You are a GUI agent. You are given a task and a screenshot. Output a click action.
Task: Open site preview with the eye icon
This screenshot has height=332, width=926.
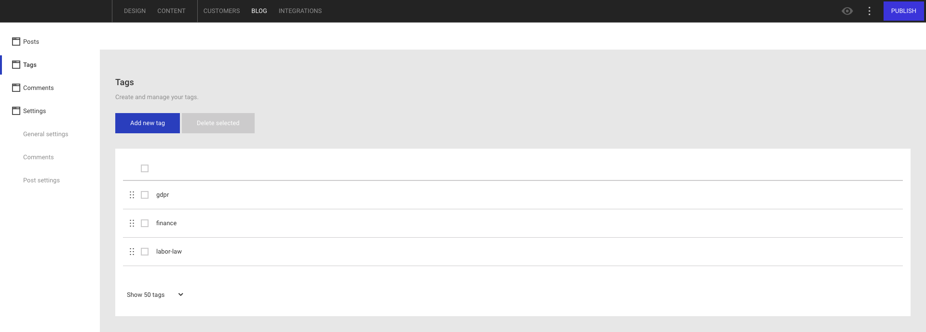click(847, 11)
